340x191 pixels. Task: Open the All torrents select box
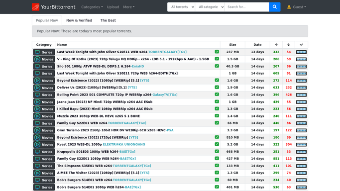coord(181,7)
